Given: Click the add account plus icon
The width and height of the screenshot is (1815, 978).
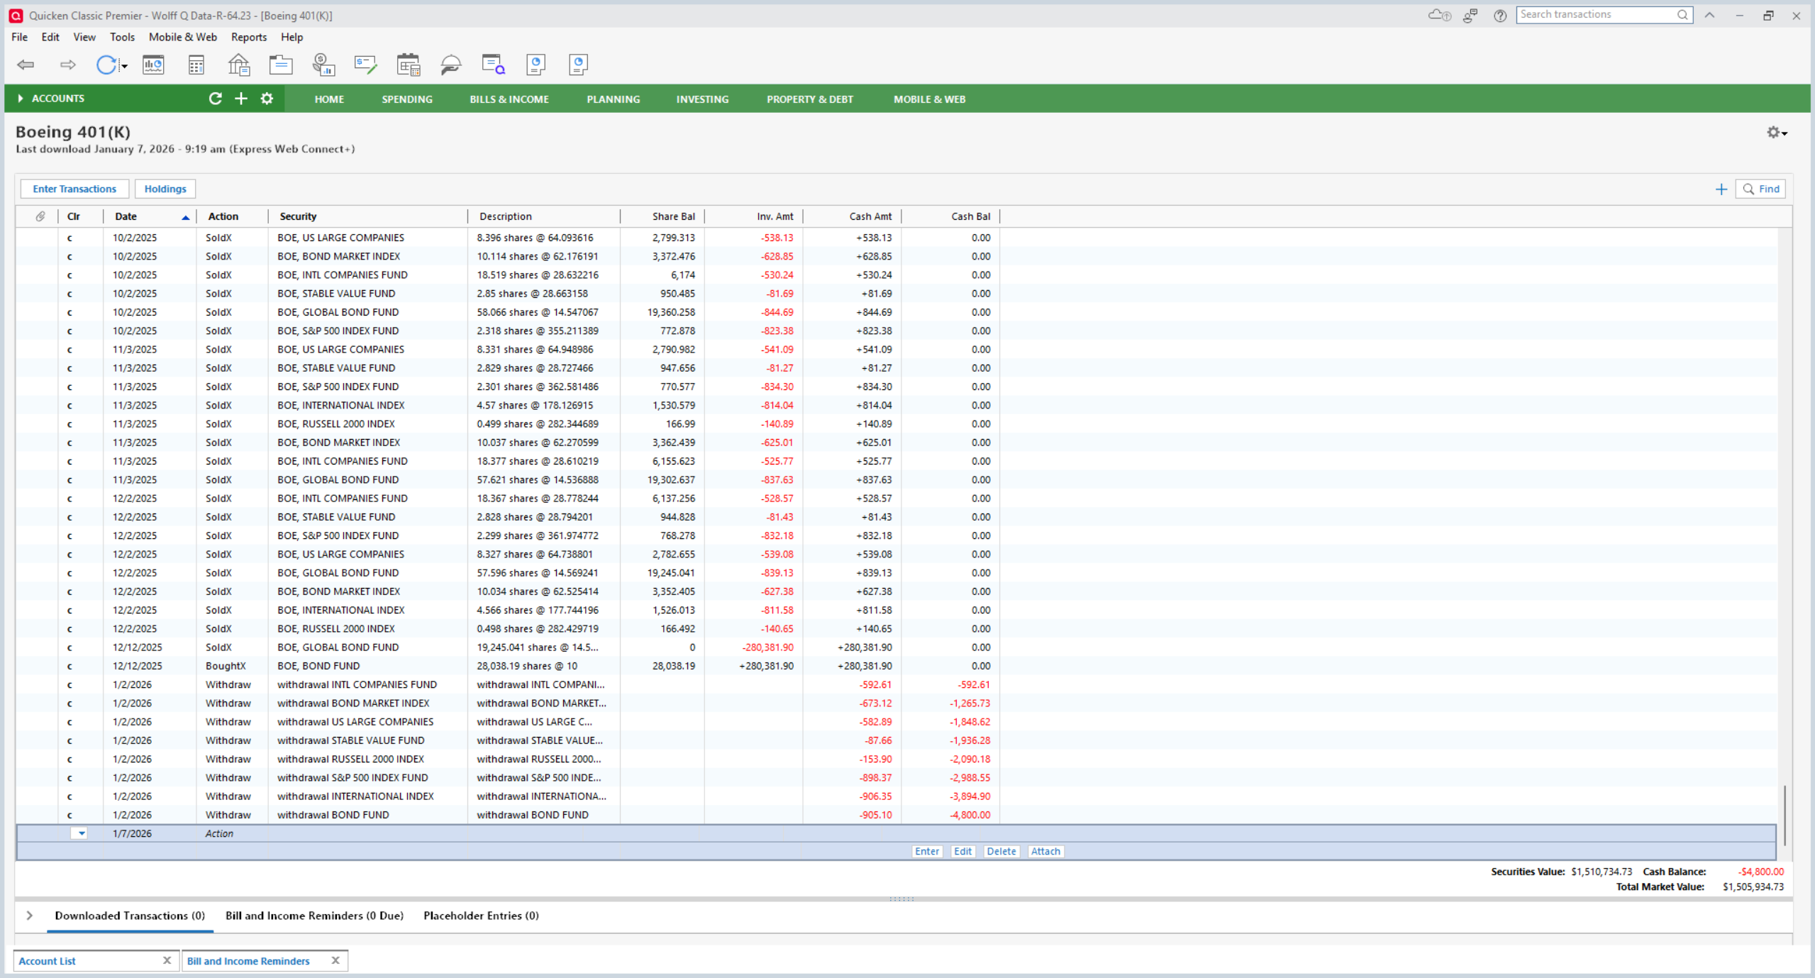Looking at the screenshot, I should pos(241,99).
